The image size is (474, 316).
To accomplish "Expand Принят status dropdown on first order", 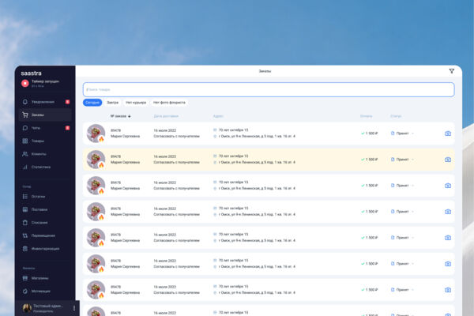I will click(402, 134).
